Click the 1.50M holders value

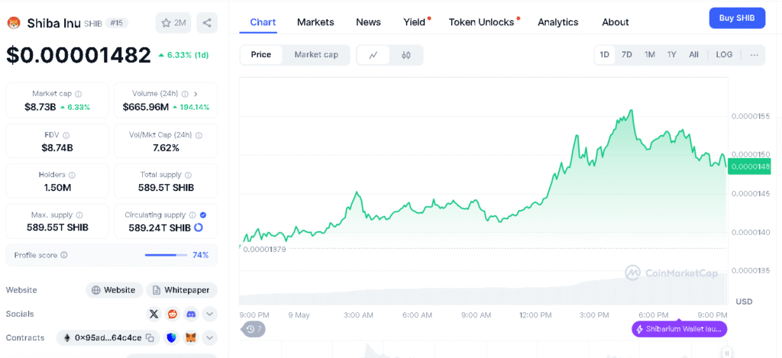57,188
